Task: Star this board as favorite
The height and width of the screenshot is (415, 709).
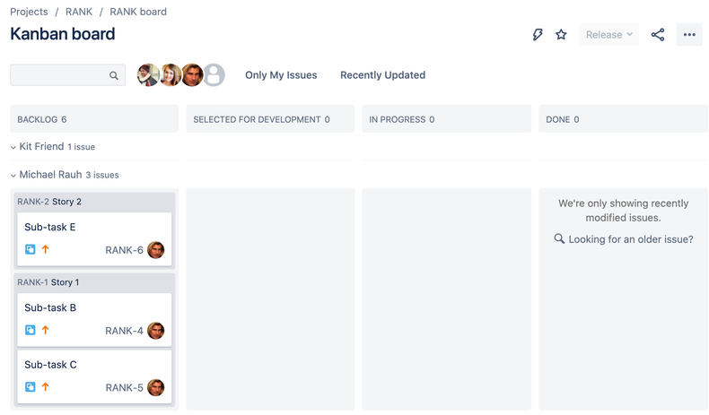Action: tap(561, 34)
